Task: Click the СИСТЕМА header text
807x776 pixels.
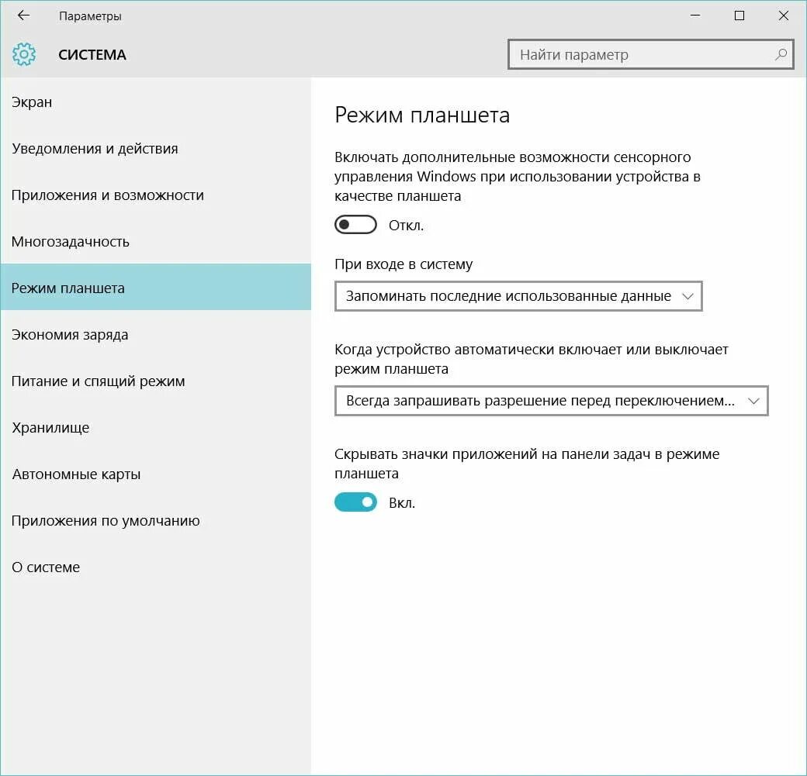Action: [92, 54]
